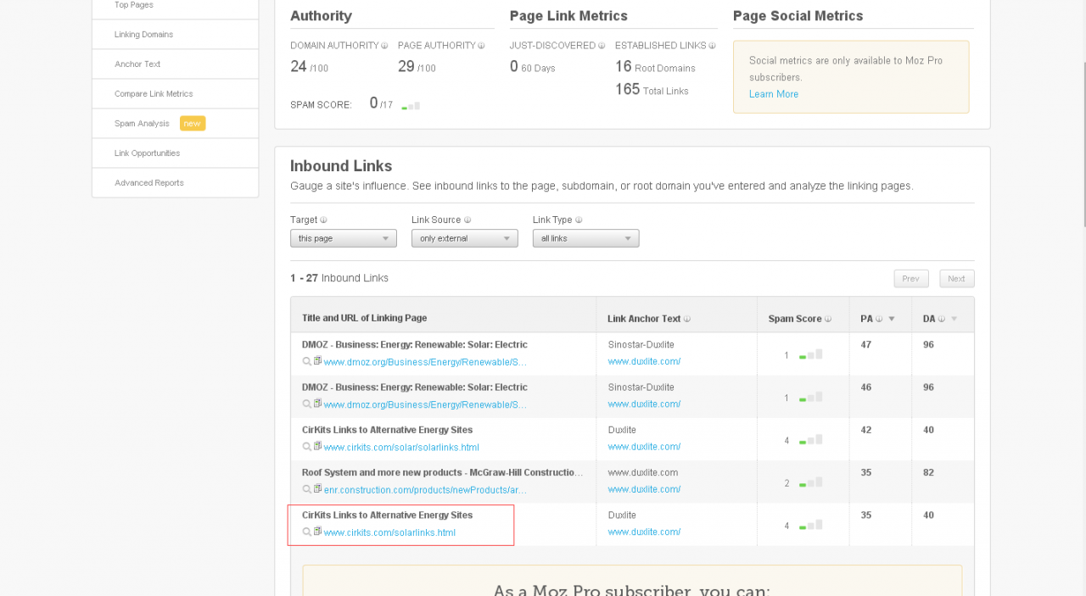Click the PA column info icon

pyautogui.click(x=879, y=320)
